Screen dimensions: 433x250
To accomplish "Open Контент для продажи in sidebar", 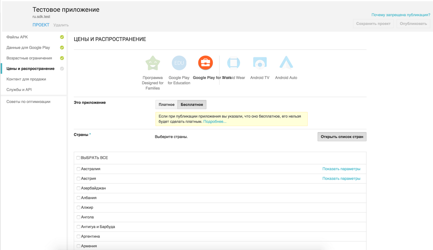I will [26, 79].
